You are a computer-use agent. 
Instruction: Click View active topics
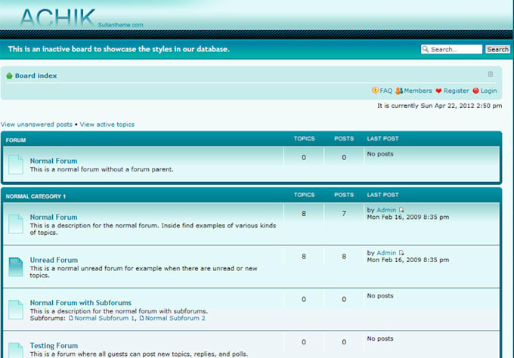107,125
